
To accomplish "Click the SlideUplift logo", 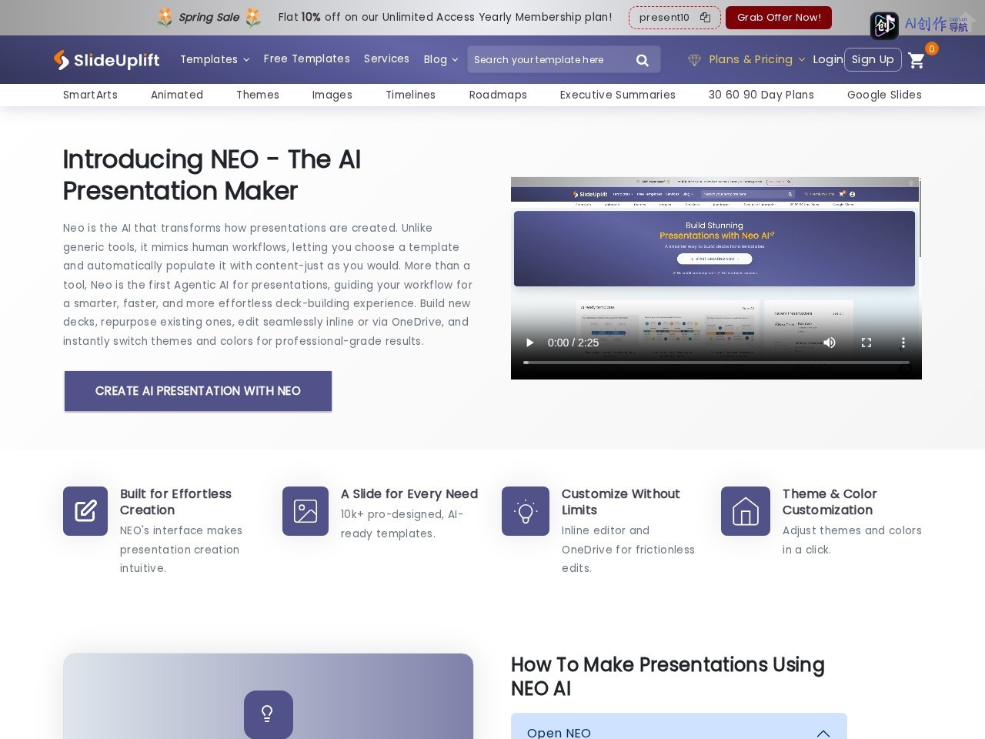I will pyautogui.click(x=106, y=59).
